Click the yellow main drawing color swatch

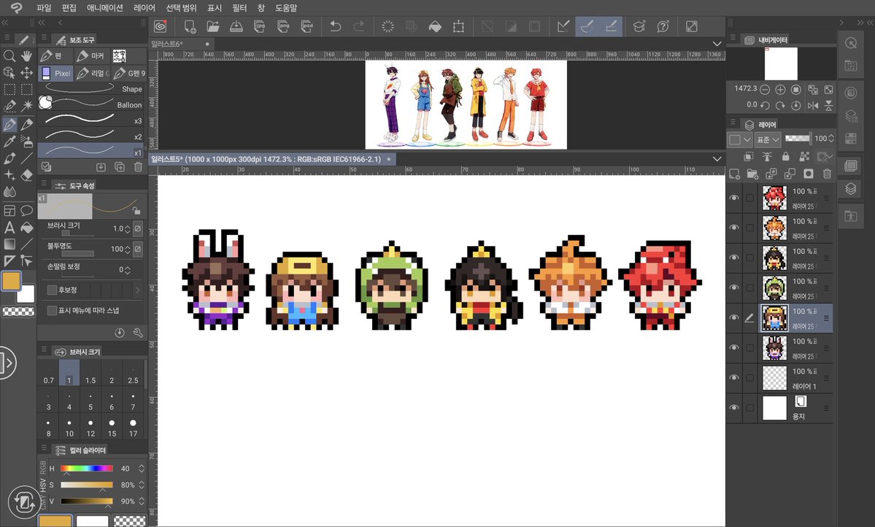pos(11,281)
